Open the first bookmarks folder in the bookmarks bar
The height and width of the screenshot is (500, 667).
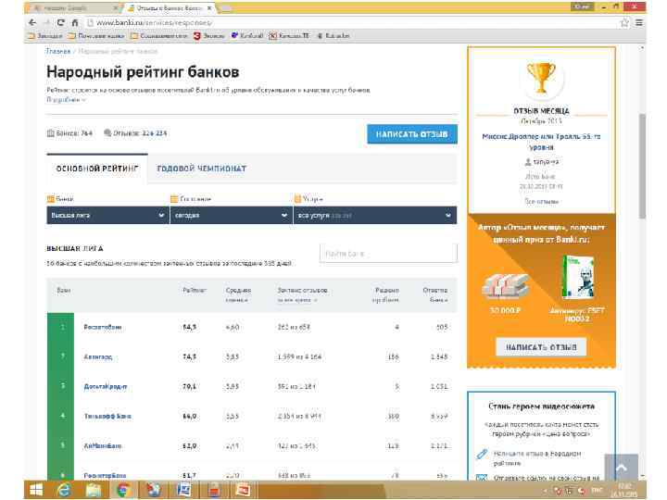45,36
